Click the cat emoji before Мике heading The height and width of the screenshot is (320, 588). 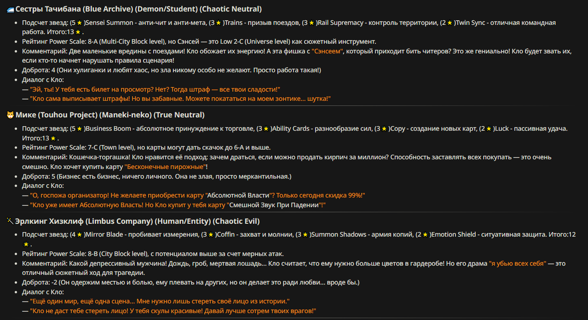[x=10, y=115]
